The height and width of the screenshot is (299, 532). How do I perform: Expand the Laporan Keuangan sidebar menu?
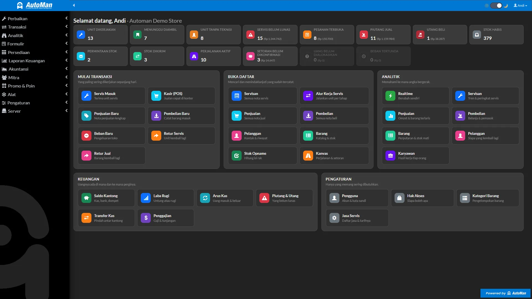click(35, 61)
